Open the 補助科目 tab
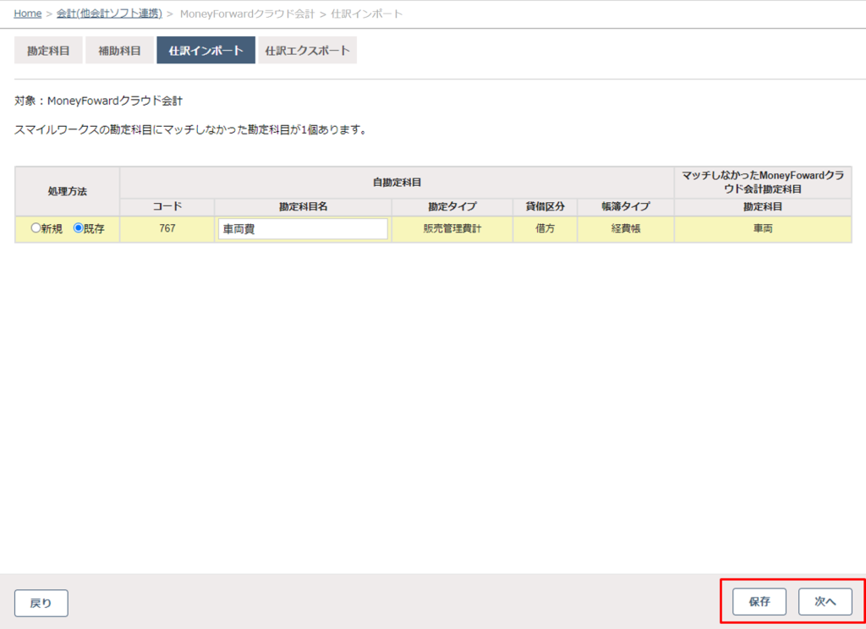This screenshot has height=629, width=866. (119, 50)
